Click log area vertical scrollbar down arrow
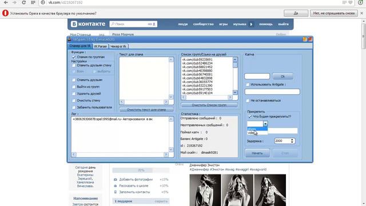 tap(171, 149)
